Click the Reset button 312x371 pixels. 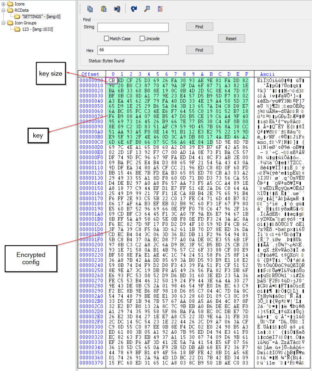pyautogui.click(x=231, y=39)
